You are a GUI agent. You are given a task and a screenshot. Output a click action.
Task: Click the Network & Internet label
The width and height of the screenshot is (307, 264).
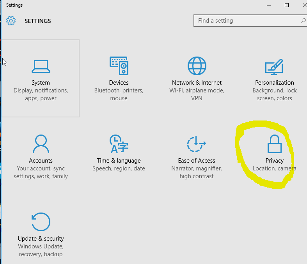pos(197,83)
